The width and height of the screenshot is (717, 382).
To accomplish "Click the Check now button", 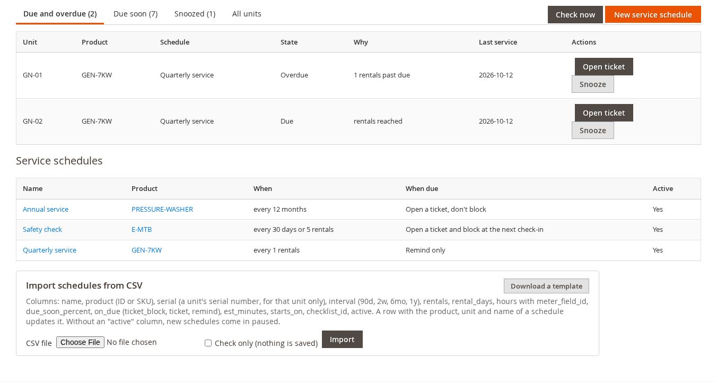I will tap(575, 15).
